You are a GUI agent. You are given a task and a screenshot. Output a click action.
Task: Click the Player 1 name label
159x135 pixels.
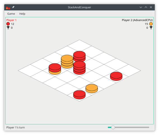point(11,20)
